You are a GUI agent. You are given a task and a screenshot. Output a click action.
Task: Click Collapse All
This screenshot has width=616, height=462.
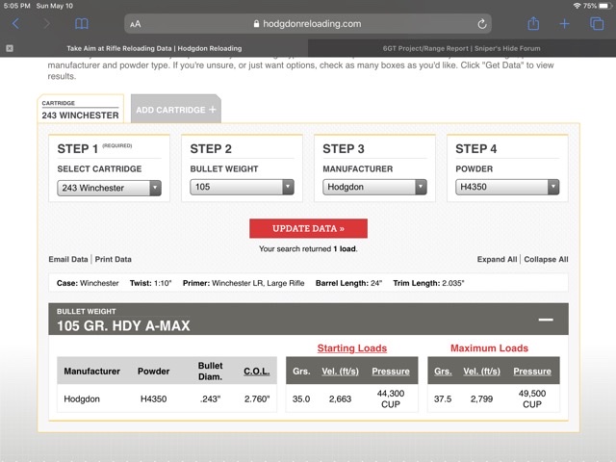[546, 259]
